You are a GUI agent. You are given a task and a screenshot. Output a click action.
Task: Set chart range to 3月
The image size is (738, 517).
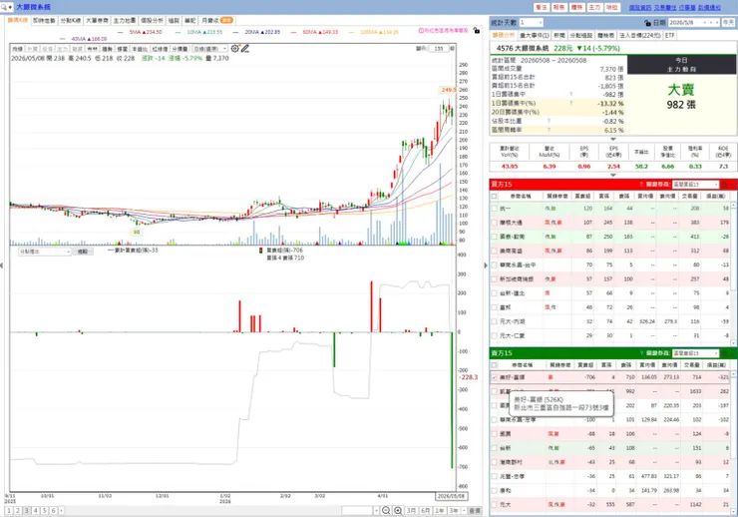[x=411, y=510]
